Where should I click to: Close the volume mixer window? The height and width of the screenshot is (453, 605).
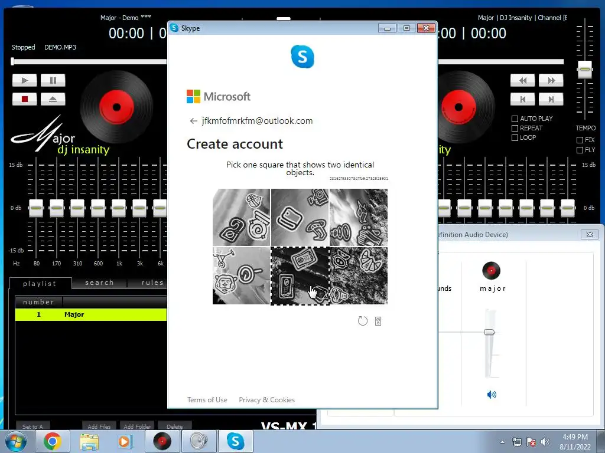[590, 234]
